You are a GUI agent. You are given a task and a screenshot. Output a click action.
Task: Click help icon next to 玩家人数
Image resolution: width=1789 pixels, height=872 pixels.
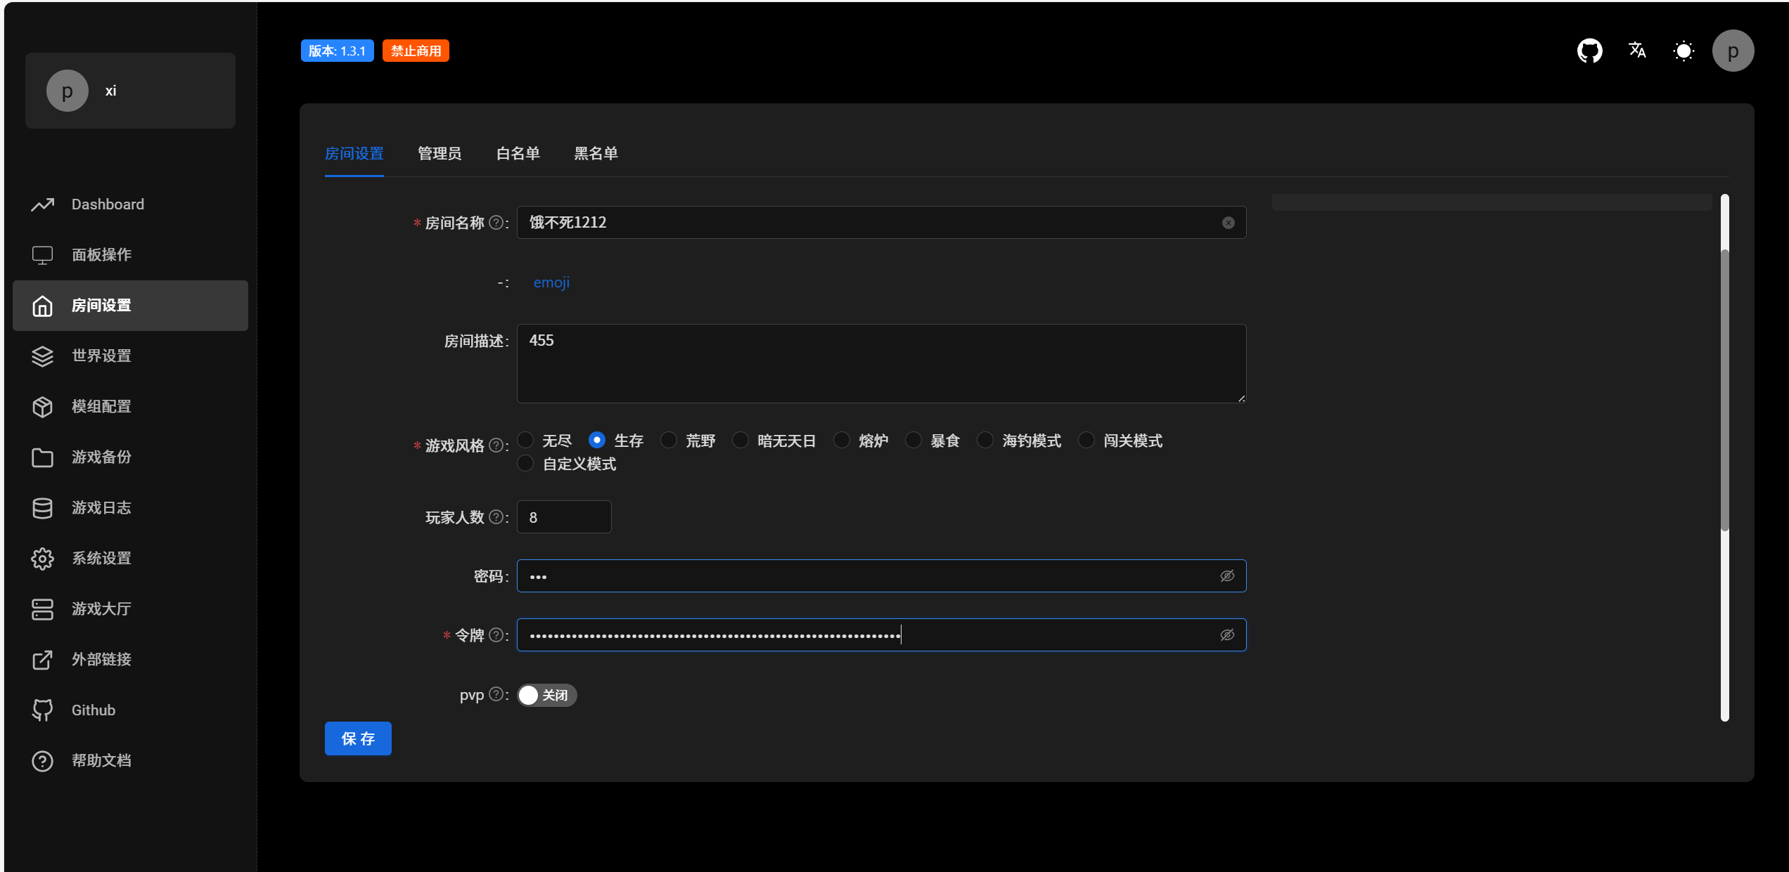(496, 517)
